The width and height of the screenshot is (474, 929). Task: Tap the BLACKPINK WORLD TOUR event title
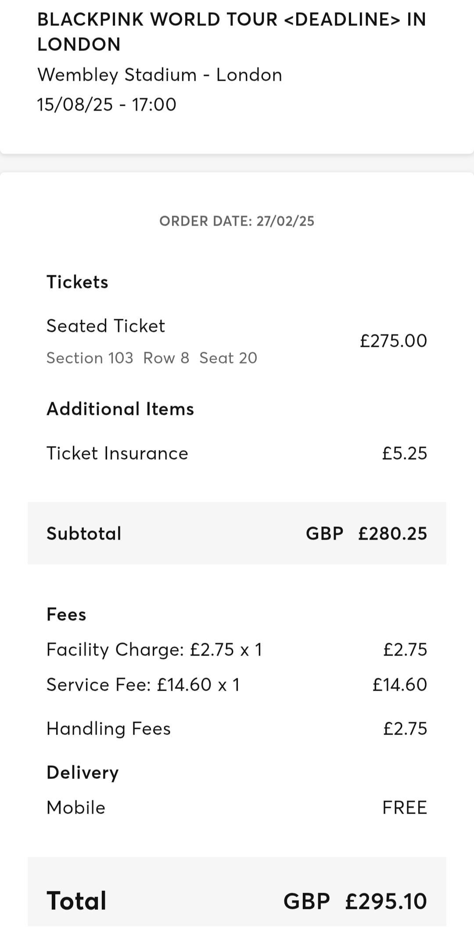(231, 32)
